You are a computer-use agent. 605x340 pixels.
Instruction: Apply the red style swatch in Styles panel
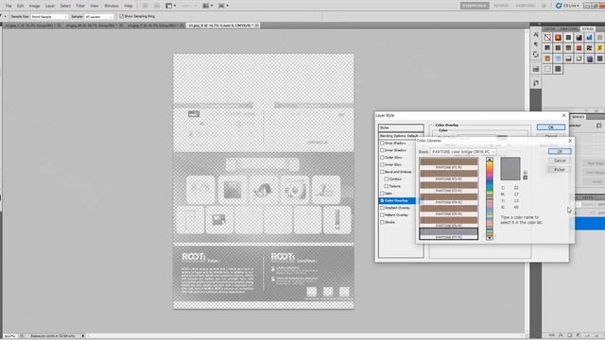pos(579,48)
